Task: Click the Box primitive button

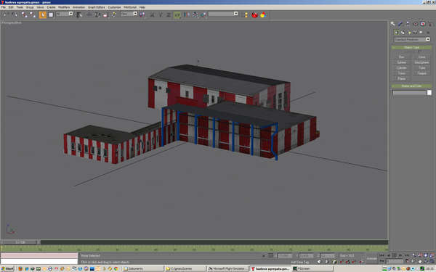Action: [402, 57]
